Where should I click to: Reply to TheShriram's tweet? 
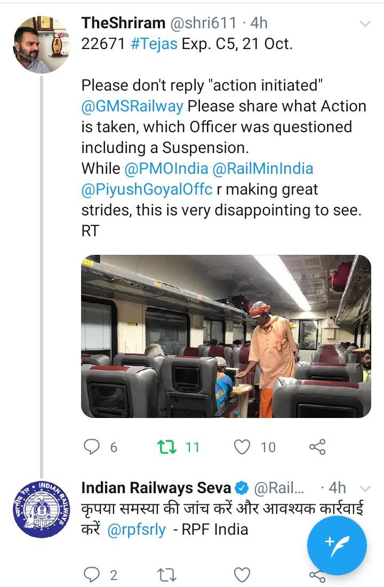(x=92, y=447)
